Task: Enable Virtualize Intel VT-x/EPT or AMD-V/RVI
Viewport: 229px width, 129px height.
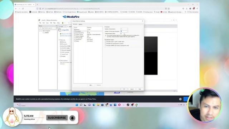Action: (x=106, y=42)
